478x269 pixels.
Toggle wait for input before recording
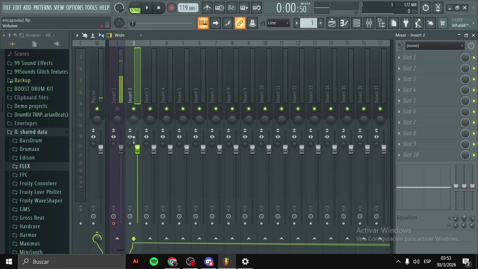(220, 7)
